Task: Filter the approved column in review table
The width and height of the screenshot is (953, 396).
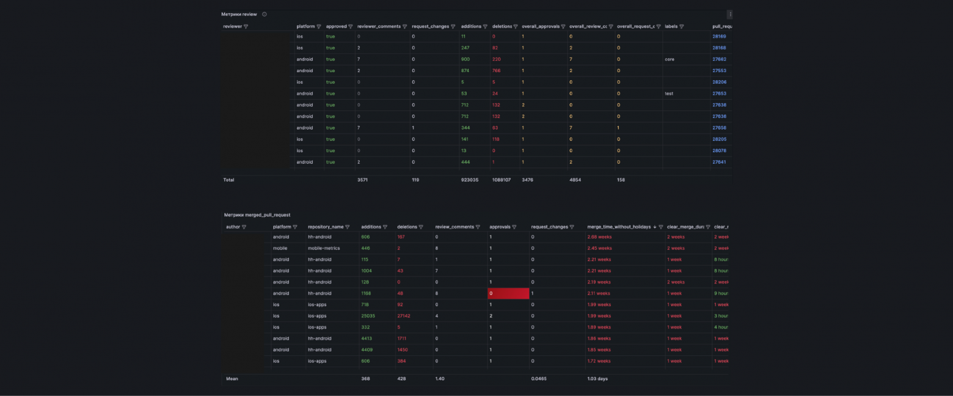Action: point(351,26)
